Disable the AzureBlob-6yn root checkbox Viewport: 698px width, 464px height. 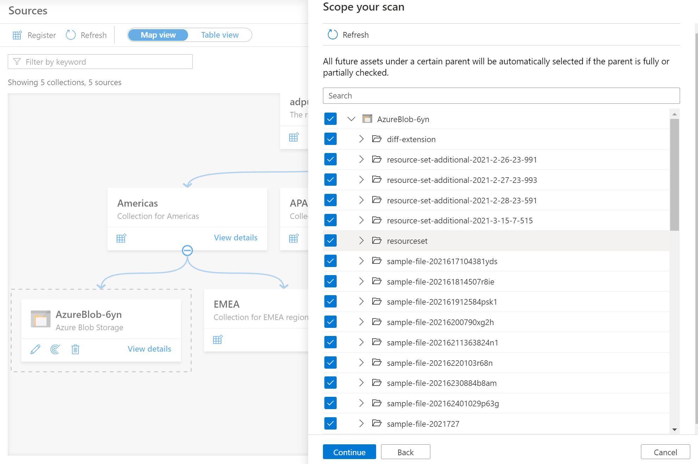pyautogui.click(x=331, y=119)
